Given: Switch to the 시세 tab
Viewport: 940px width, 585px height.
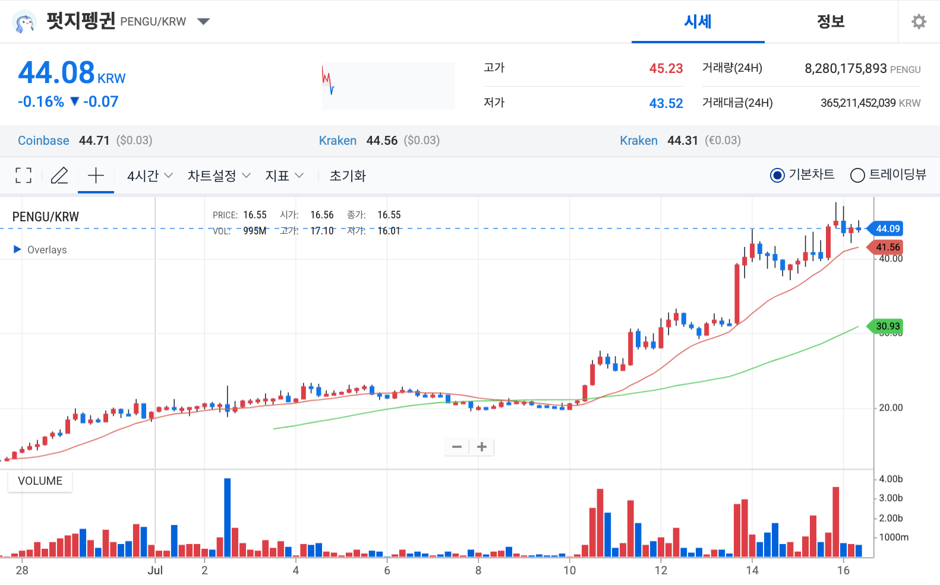Looking at the screenshot, I should coord(698,22).
